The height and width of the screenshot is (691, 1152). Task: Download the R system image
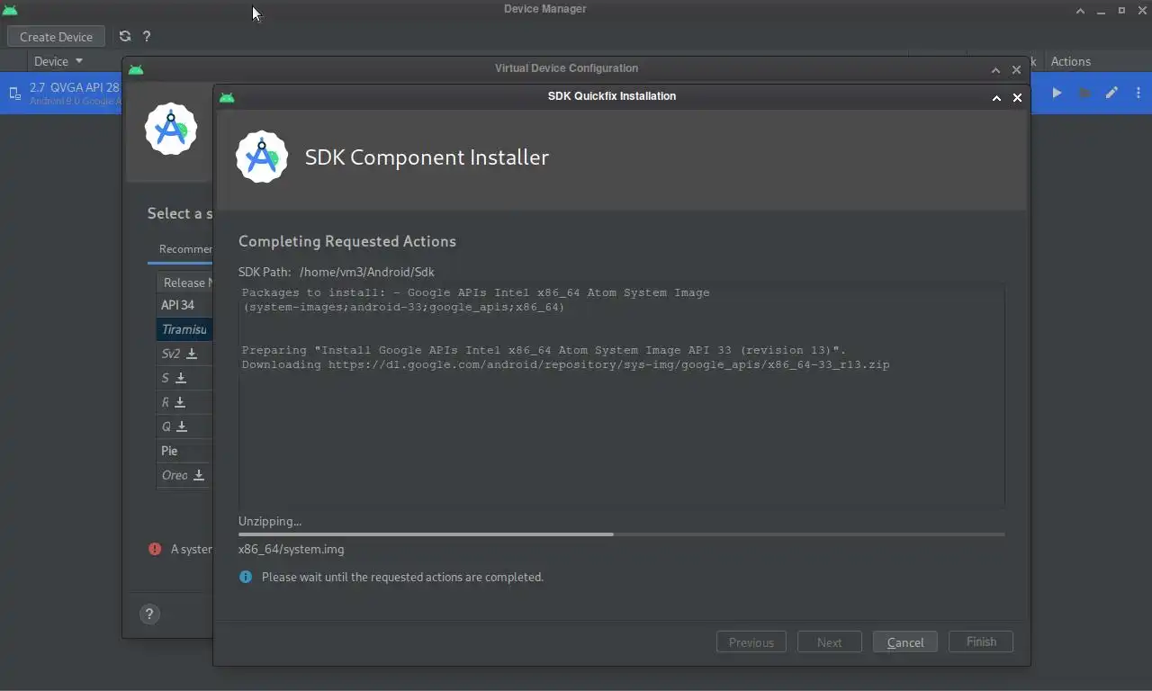coord(180,402)
